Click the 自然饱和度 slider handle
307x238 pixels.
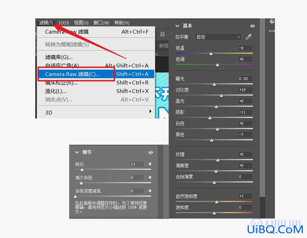coord(217,202)
